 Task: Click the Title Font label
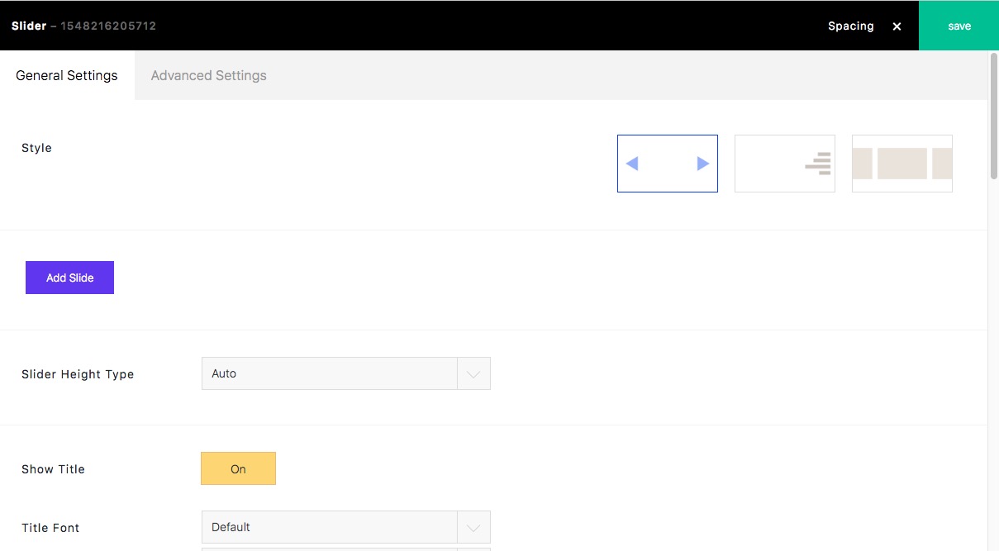tap(50, 528)
